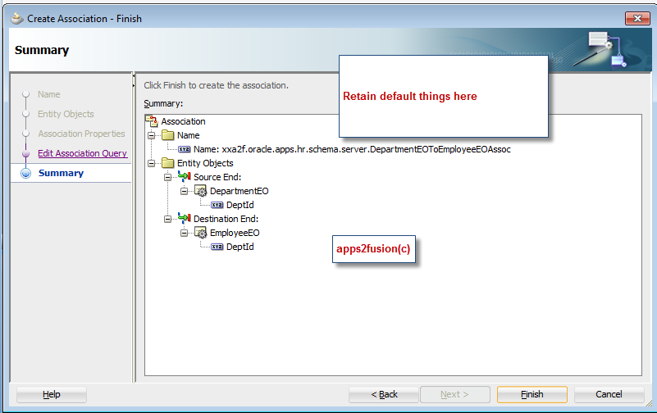The height and width of the screenshot is (413, 657).
Task: Click the Destination End arrow icon
Action: (185, 218)
